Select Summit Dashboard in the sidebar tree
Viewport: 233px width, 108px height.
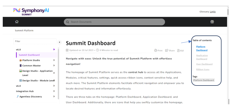(x=29, y=55)
